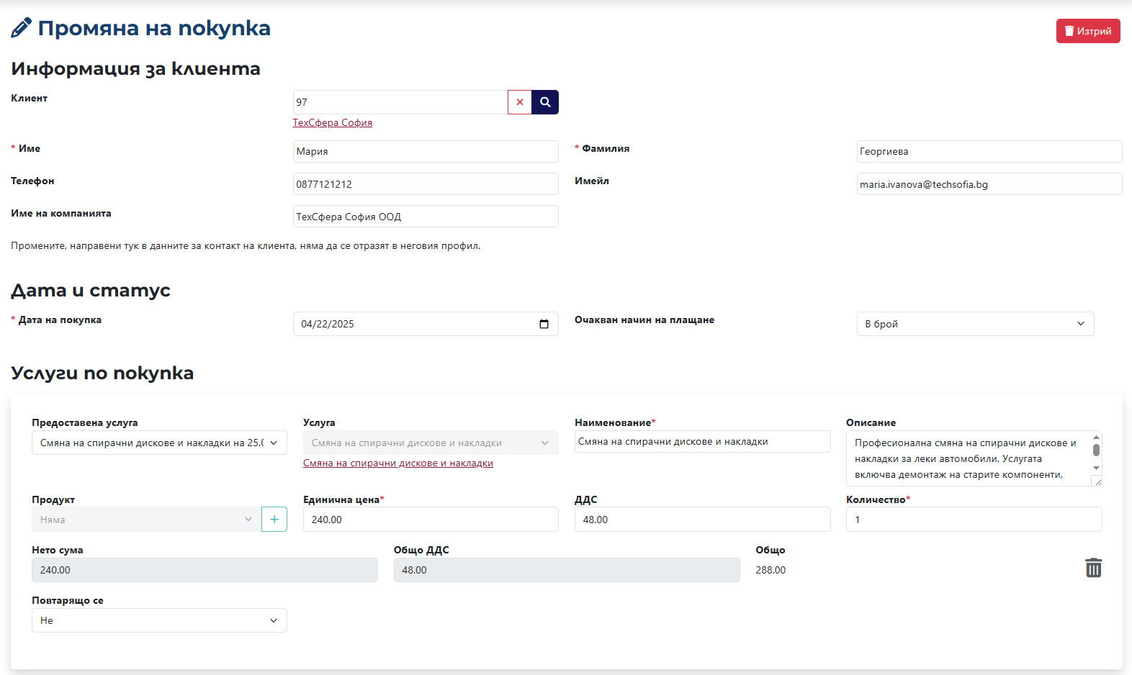Screen dimensions: 1132x675
Task: Click the Описание textarea resize handle
Action: (1097, 481)
